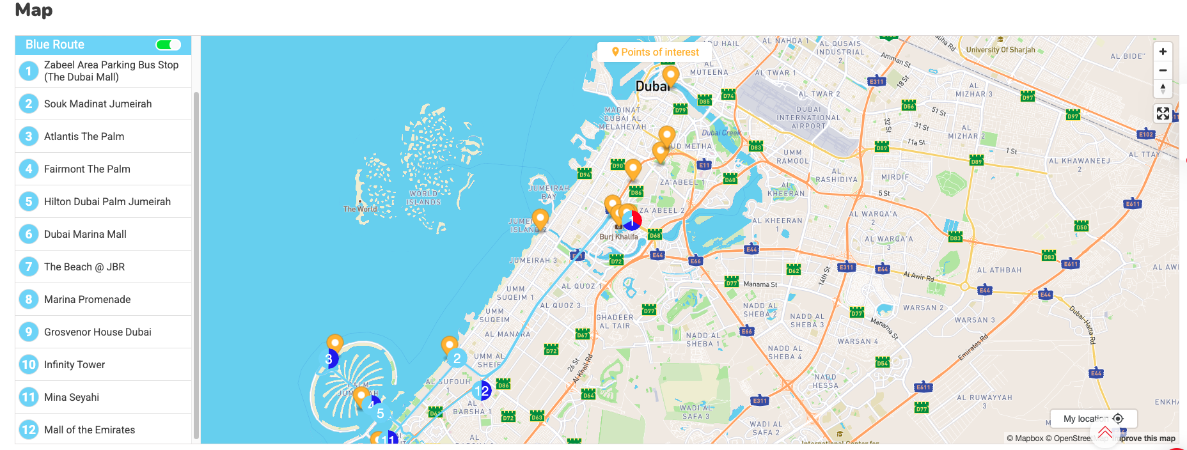Zoom in on the map
This screenshot has width=1187, height=450.
click(x=1163, y=52)
